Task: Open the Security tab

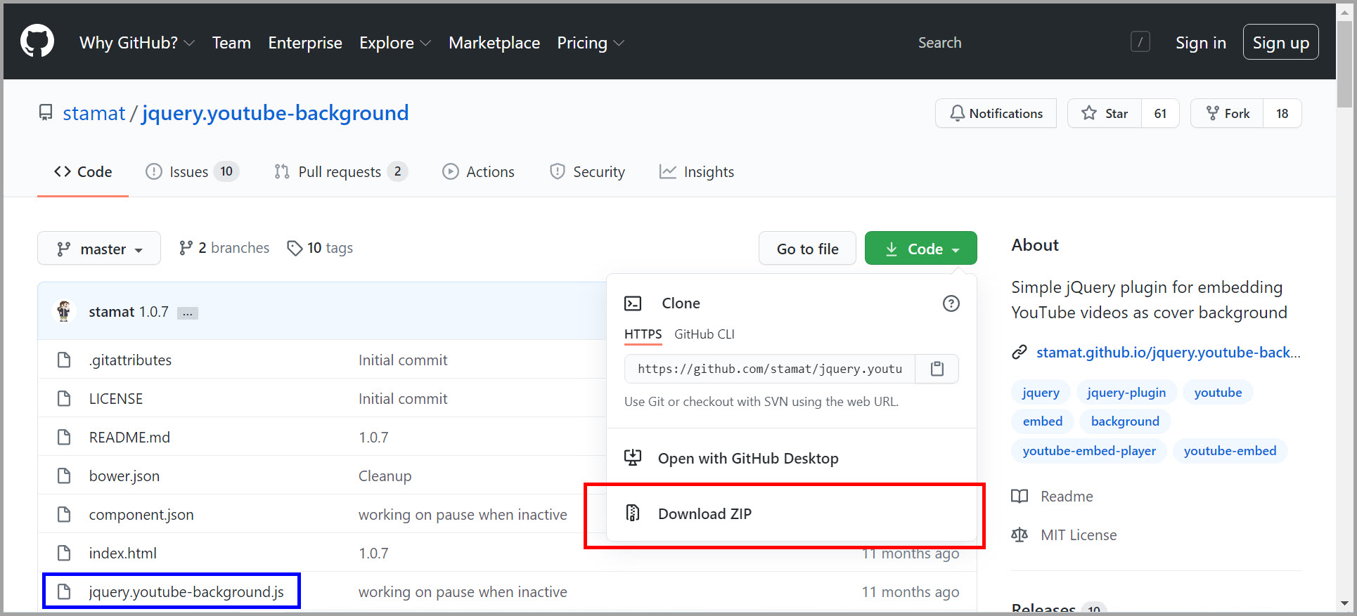Action: tap(587, 172)
